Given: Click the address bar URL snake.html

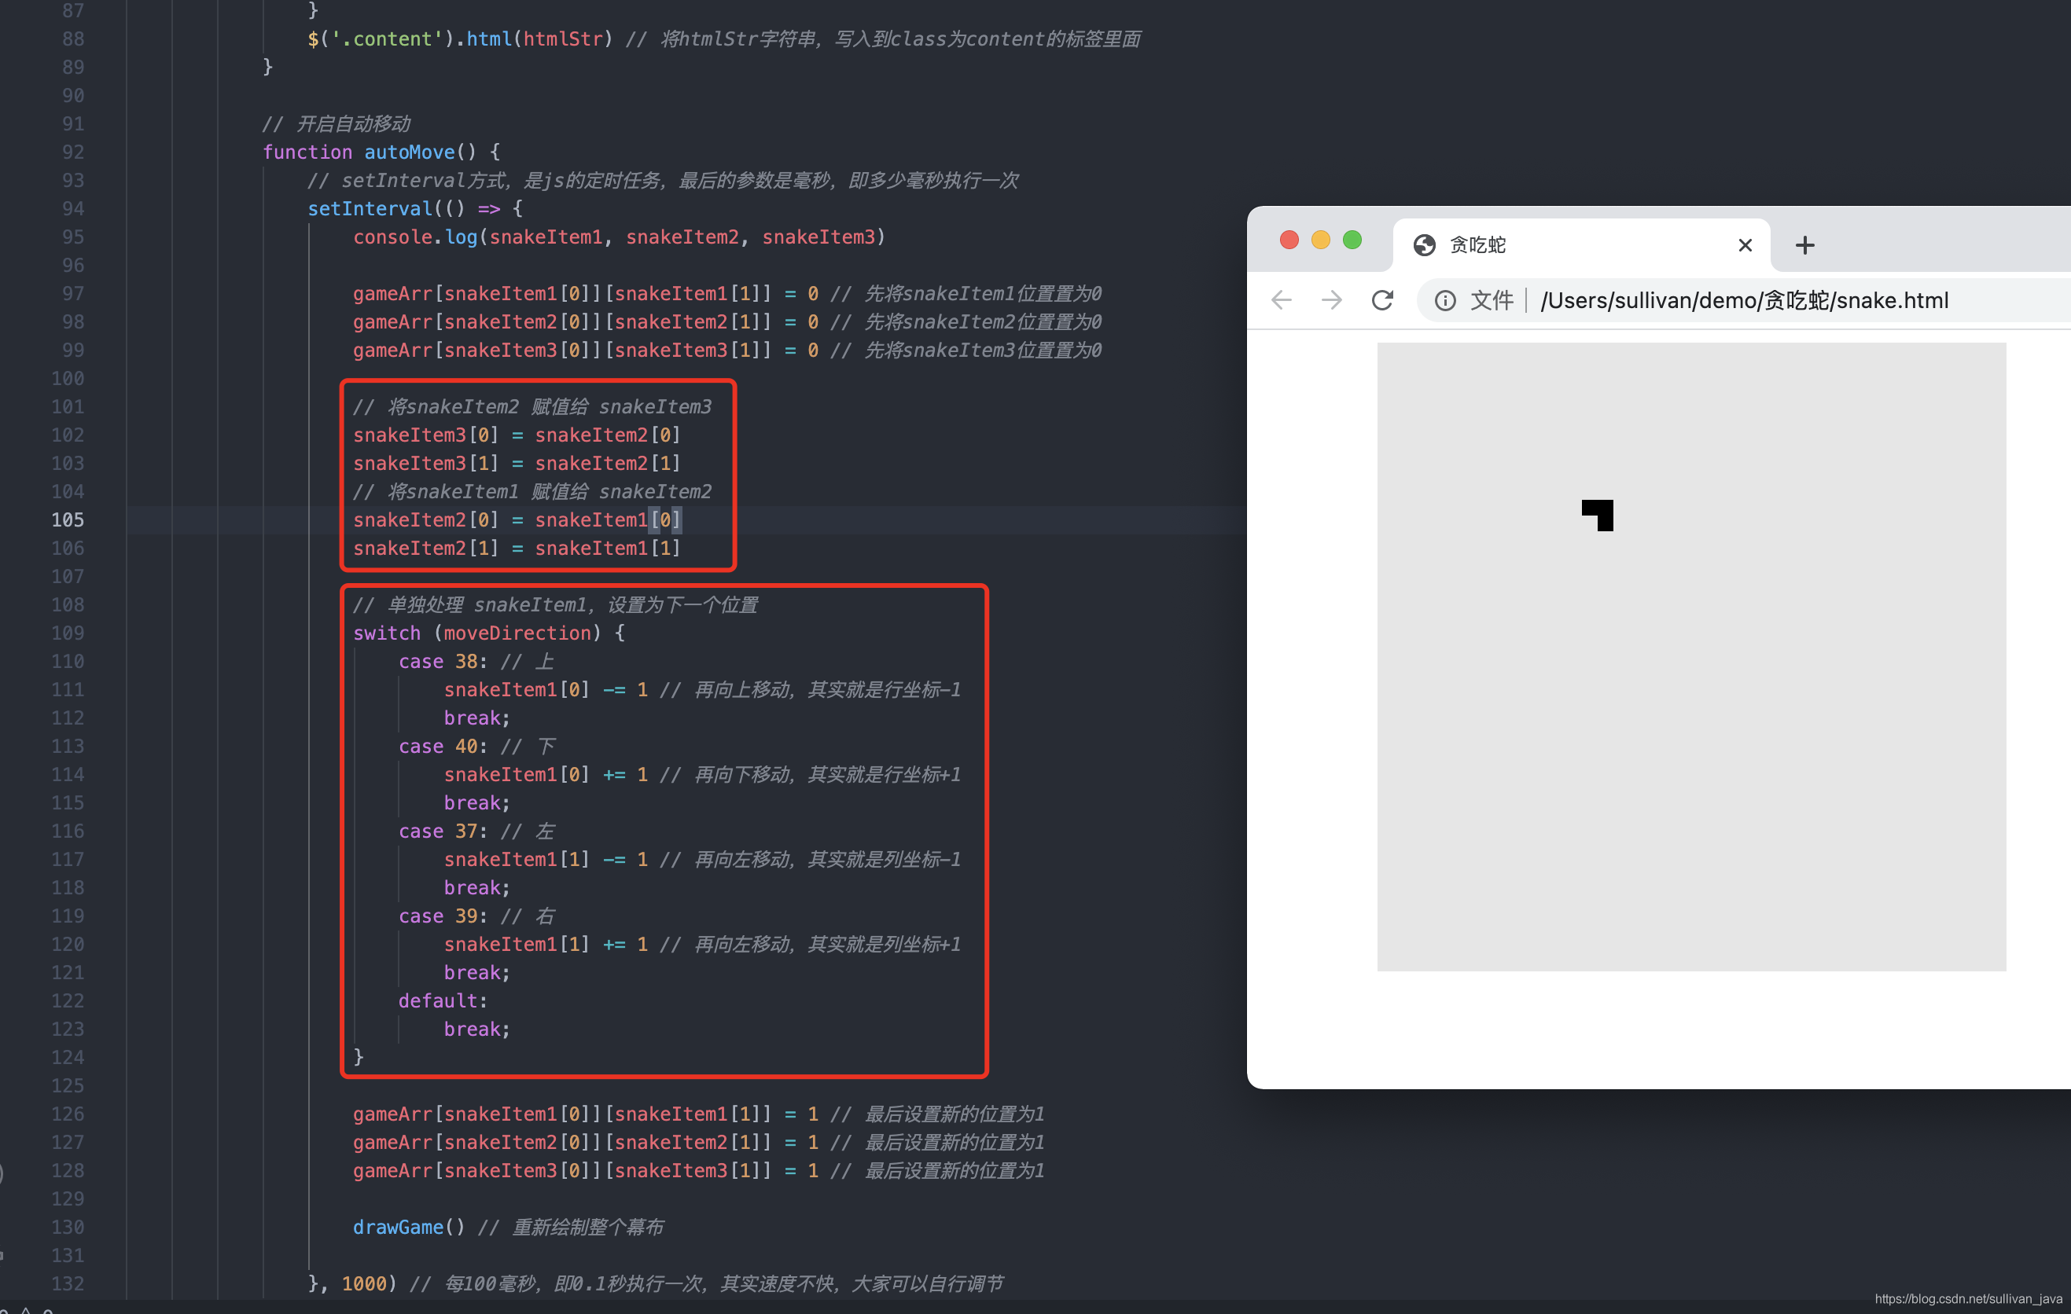Looking at the screenshot, I should 1744,300.
